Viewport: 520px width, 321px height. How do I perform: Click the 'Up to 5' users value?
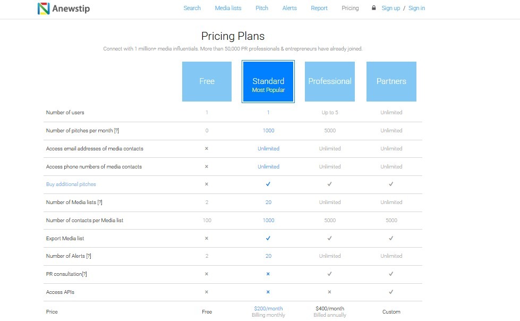(330, 113)
